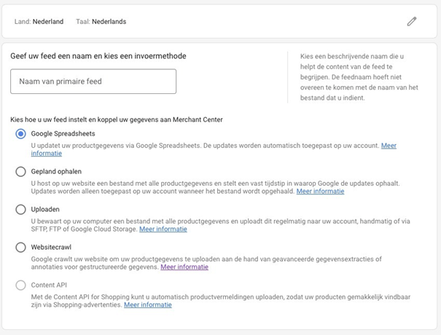Click the 'Google Spreadsheets' option label text
This screenshot has width=441, height=335.
[x=63, y=134]
